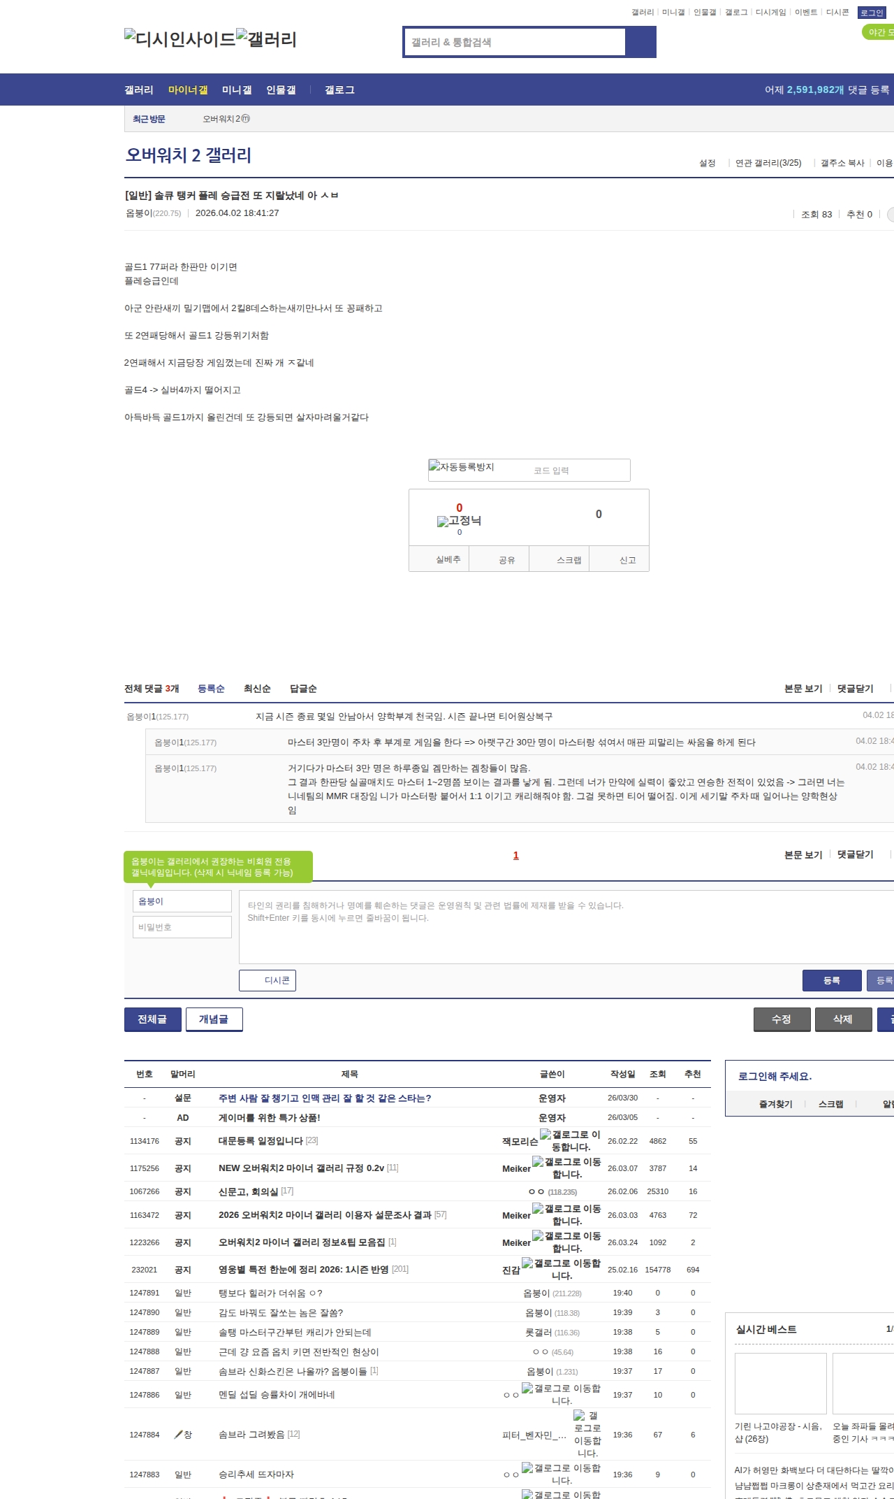
Task: Submit the comment with the dark blue 등록 button
Action: point(832,980)
